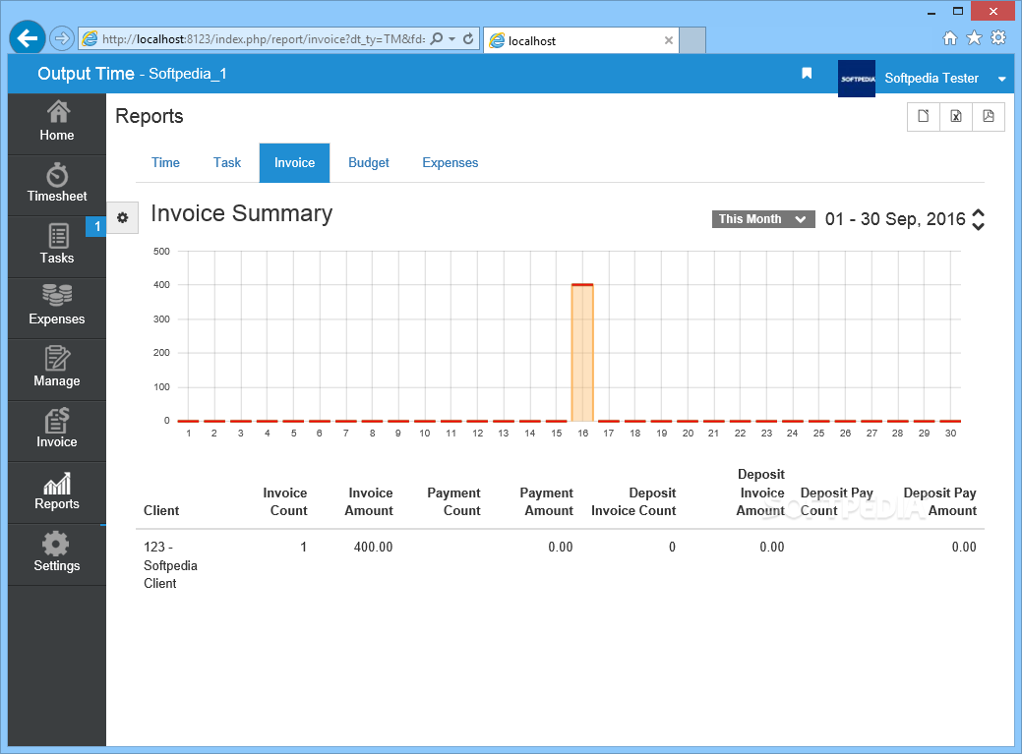This screenshot has height=754, width=1022.
Task: Click the orange bar for day 16
Action: 582,352
